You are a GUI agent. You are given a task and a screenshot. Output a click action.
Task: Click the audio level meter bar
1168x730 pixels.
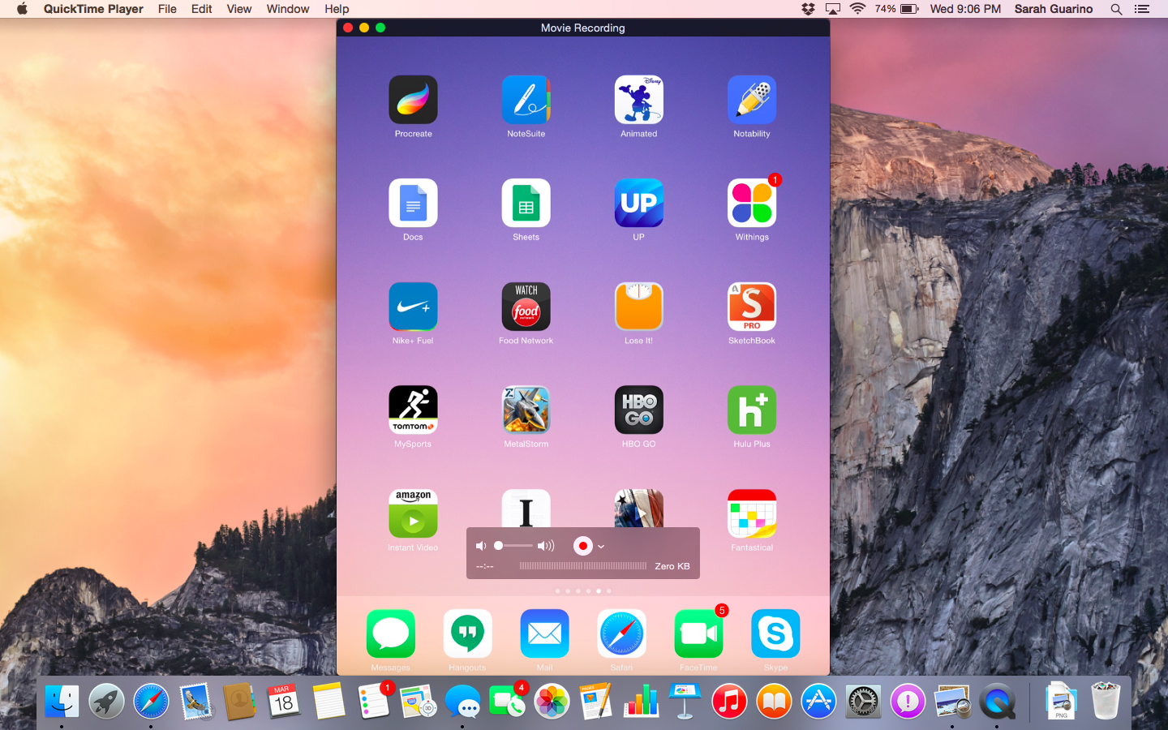(x=582, y=566)
